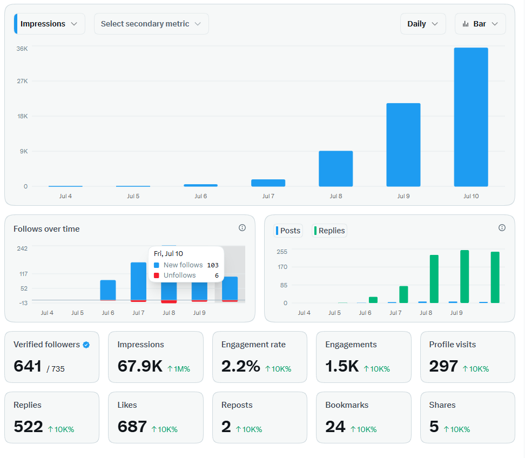
Task: Open the Impressions primary metric dropdown
Action: 50,24
